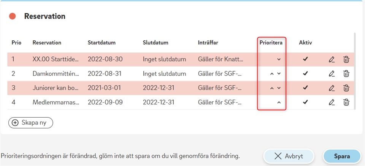The image size is (365, 166).
Task: Move Juniorer kan bo down one priority
Action: click(x=279, y=88)
